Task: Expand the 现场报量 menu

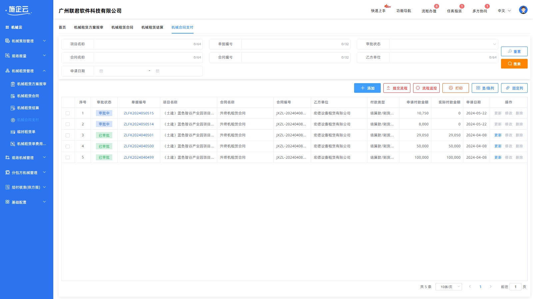Action: pos(44,56)
